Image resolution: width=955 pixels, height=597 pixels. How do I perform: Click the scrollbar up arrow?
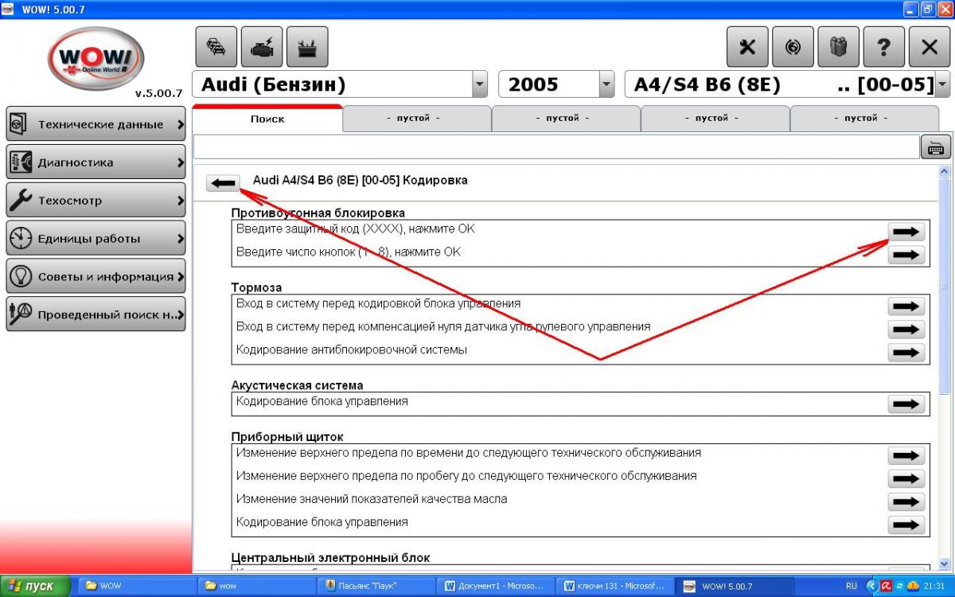(x=945, y=170)
